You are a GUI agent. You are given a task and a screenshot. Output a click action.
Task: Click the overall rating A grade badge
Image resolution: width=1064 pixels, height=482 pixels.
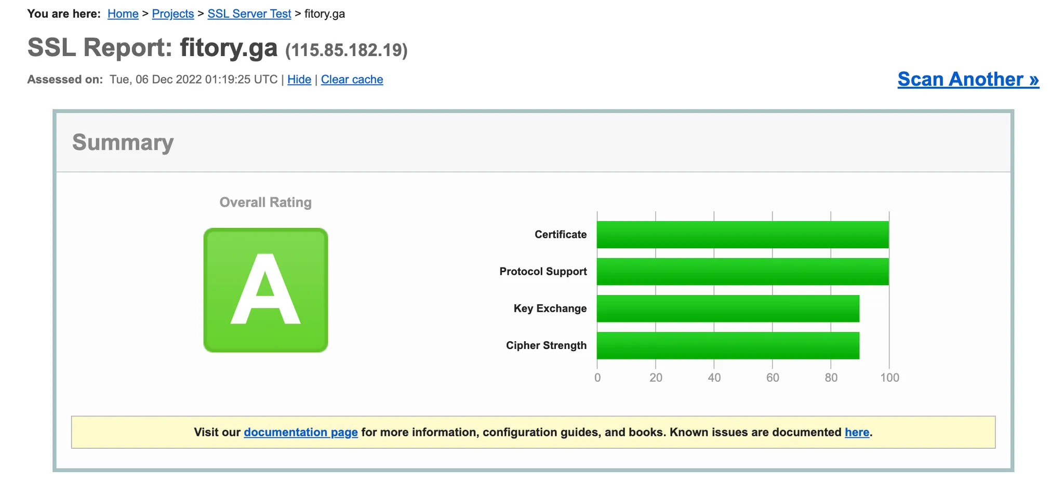[x=265, y=290]
